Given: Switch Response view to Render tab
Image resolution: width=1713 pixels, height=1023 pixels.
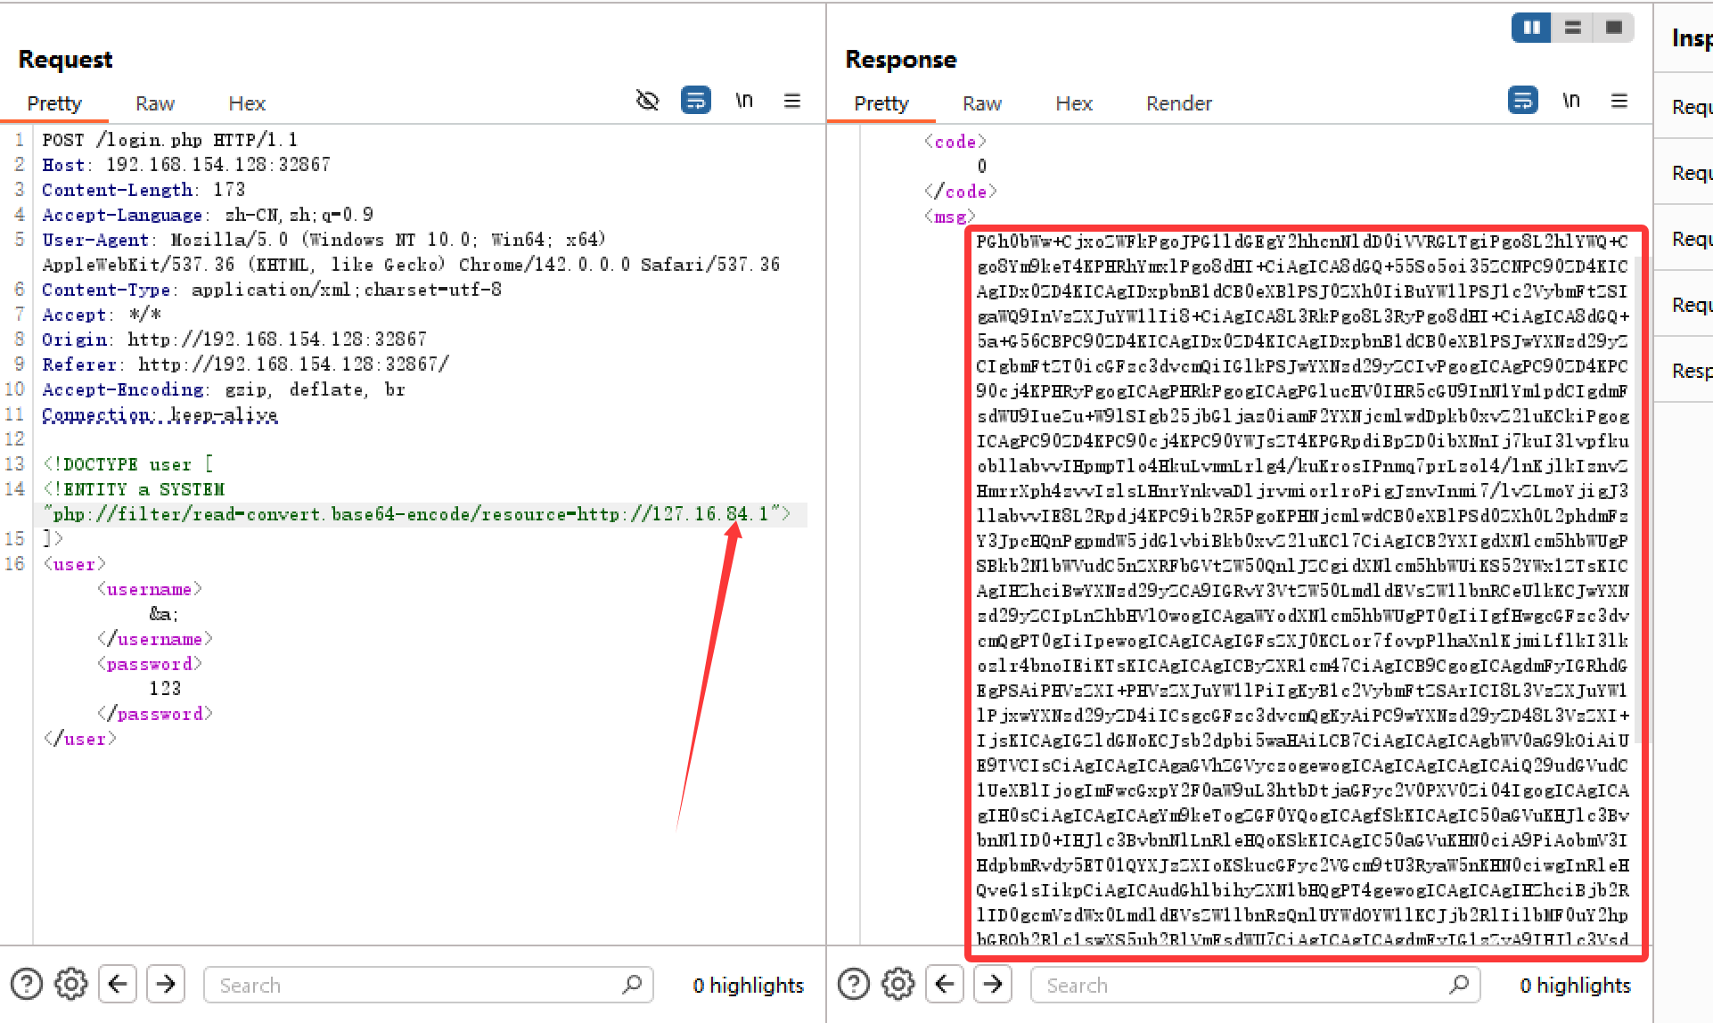Looking at the screenshot, I should (x=1178, y=103).
